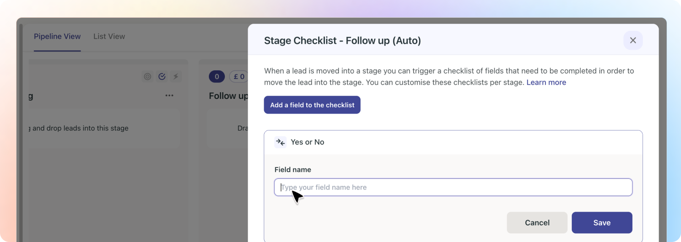Click the Field name label

[x=292, y=170]
